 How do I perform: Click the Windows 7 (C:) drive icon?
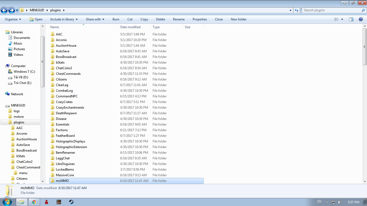pyautogui.click(x=10, y=72)
